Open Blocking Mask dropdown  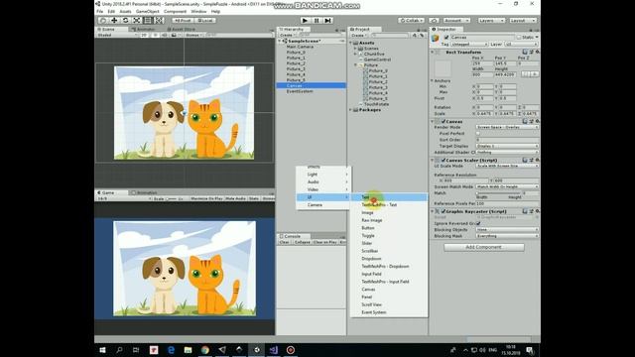click(507, 236)
